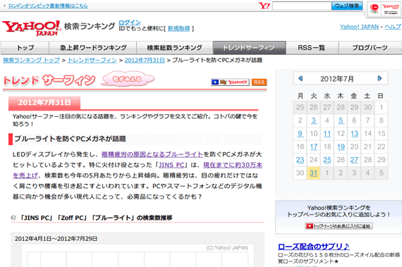This screenshot has width=402, height=267.
Task: Open 眼精疲労の原因となるブルーライト link
Action: [152, 154]
